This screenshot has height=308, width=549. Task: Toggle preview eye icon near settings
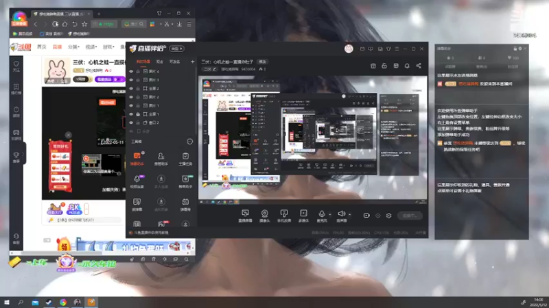coord(378,216)
